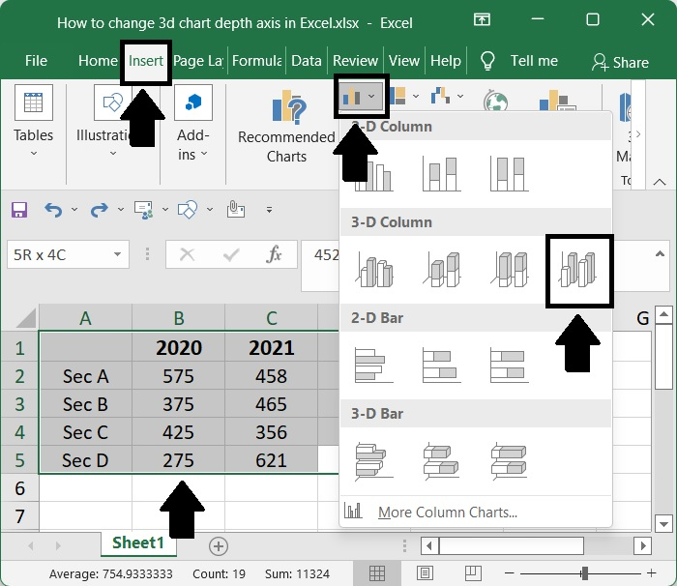Click the Shapes icon in quick access
The image size is (677, 586).
188,210
